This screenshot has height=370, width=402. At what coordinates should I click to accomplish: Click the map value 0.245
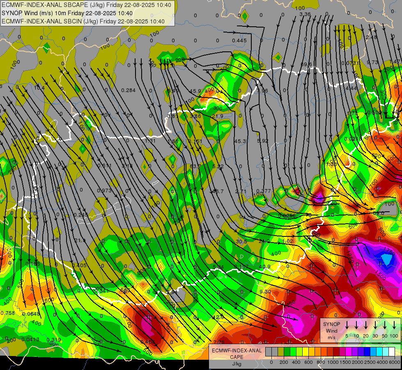pos(81,215)
